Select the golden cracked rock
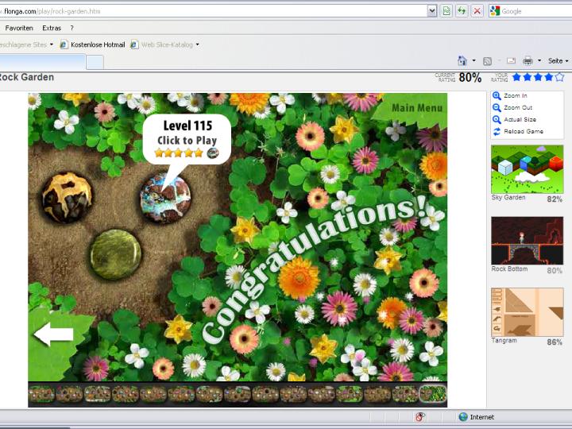 click(x=67, y=197)
